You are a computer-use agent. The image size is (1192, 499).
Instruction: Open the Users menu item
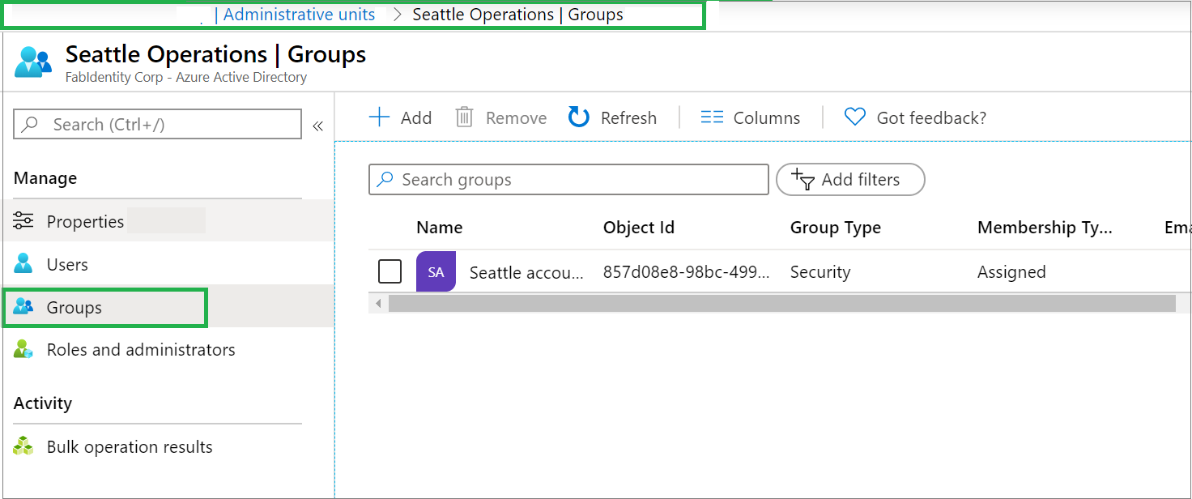coord(67,264)
